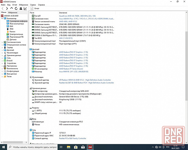Open the user icon in toolbar
The height and width of the screenshot is (150, 188).
pyautogui.click(x=21, y=8)
